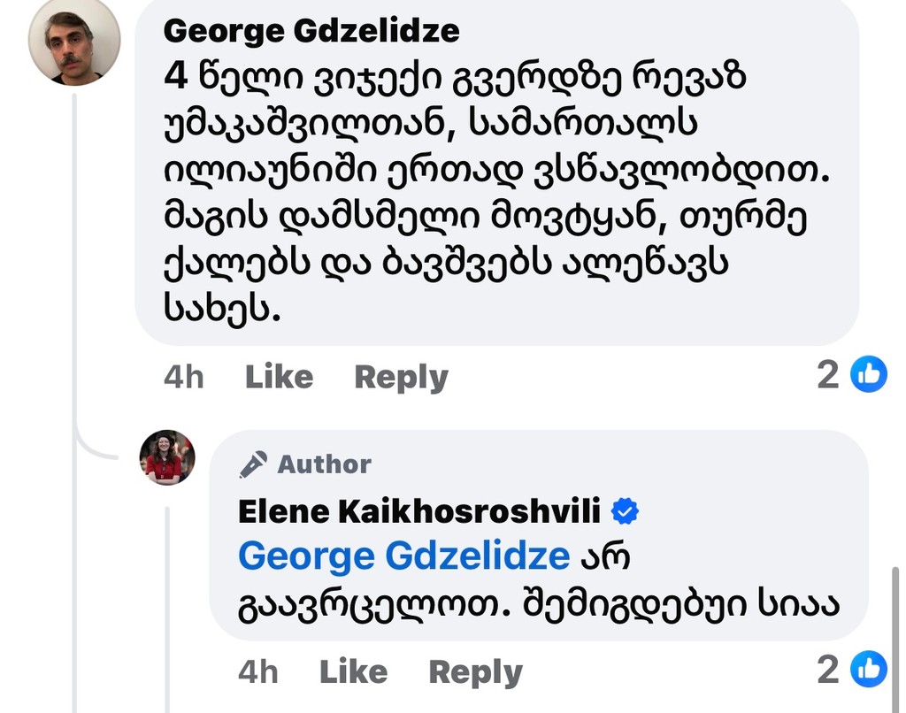Click the George Gdzelidze commenter name
906x713 pixels.
311,31
